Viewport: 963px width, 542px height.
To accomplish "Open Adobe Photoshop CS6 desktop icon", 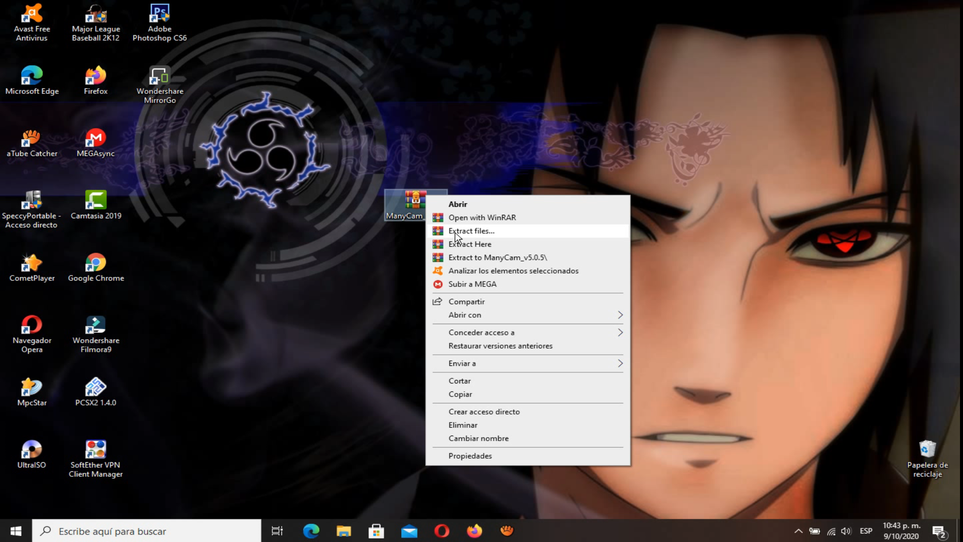I will click(159, 15).
